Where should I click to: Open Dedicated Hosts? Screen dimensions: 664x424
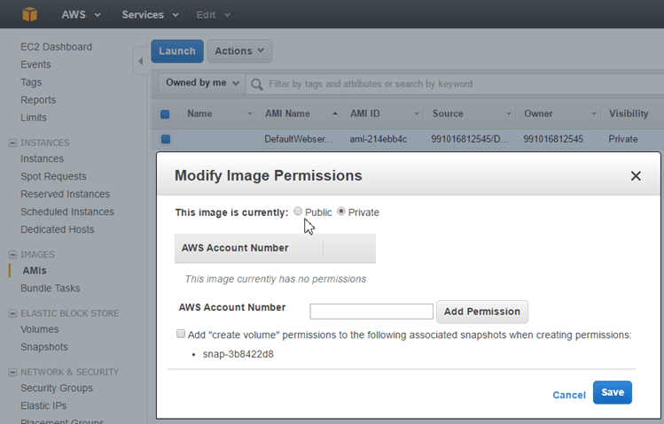57,229
